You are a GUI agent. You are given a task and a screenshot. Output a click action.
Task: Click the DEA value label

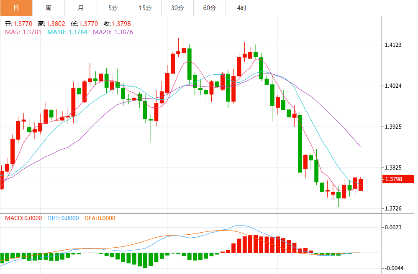(x=100, y=218)
